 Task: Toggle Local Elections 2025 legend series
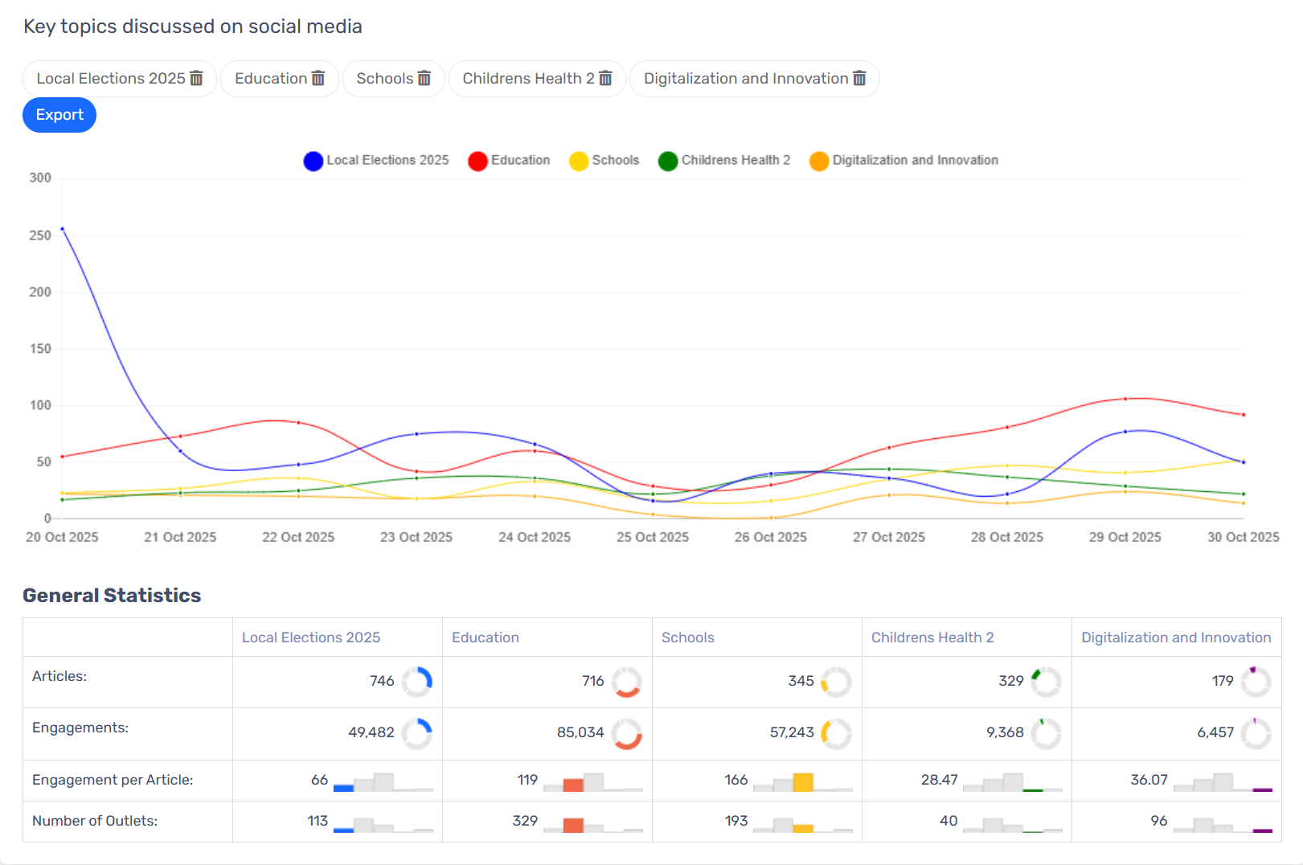click(376, 161)
